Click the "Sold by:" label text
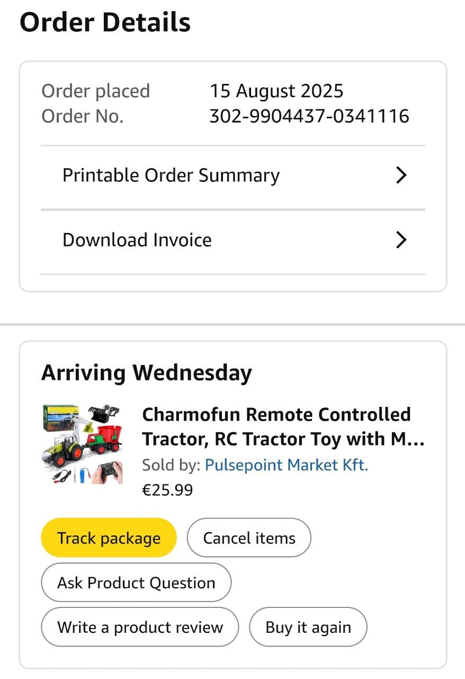Image resolution: width=465 pixels, height=679 pixels. pyautogui.click(x=171, y=465)
